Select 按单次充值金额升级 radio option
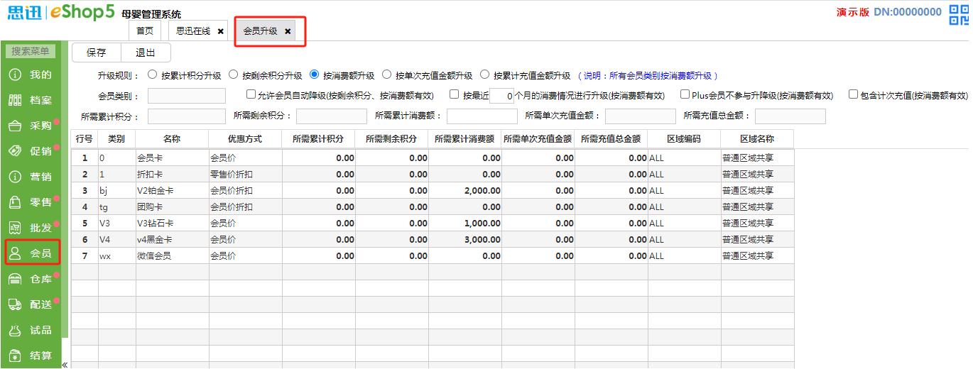Screen dimensions: 973x369 click(387, 75)
